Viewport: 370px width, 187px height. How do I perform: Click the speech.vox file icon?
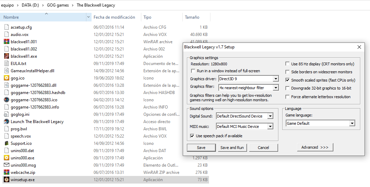6,136
